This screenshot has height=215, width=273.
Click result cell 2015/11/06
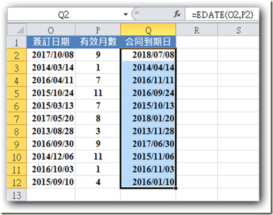click(x=148, y=157)
